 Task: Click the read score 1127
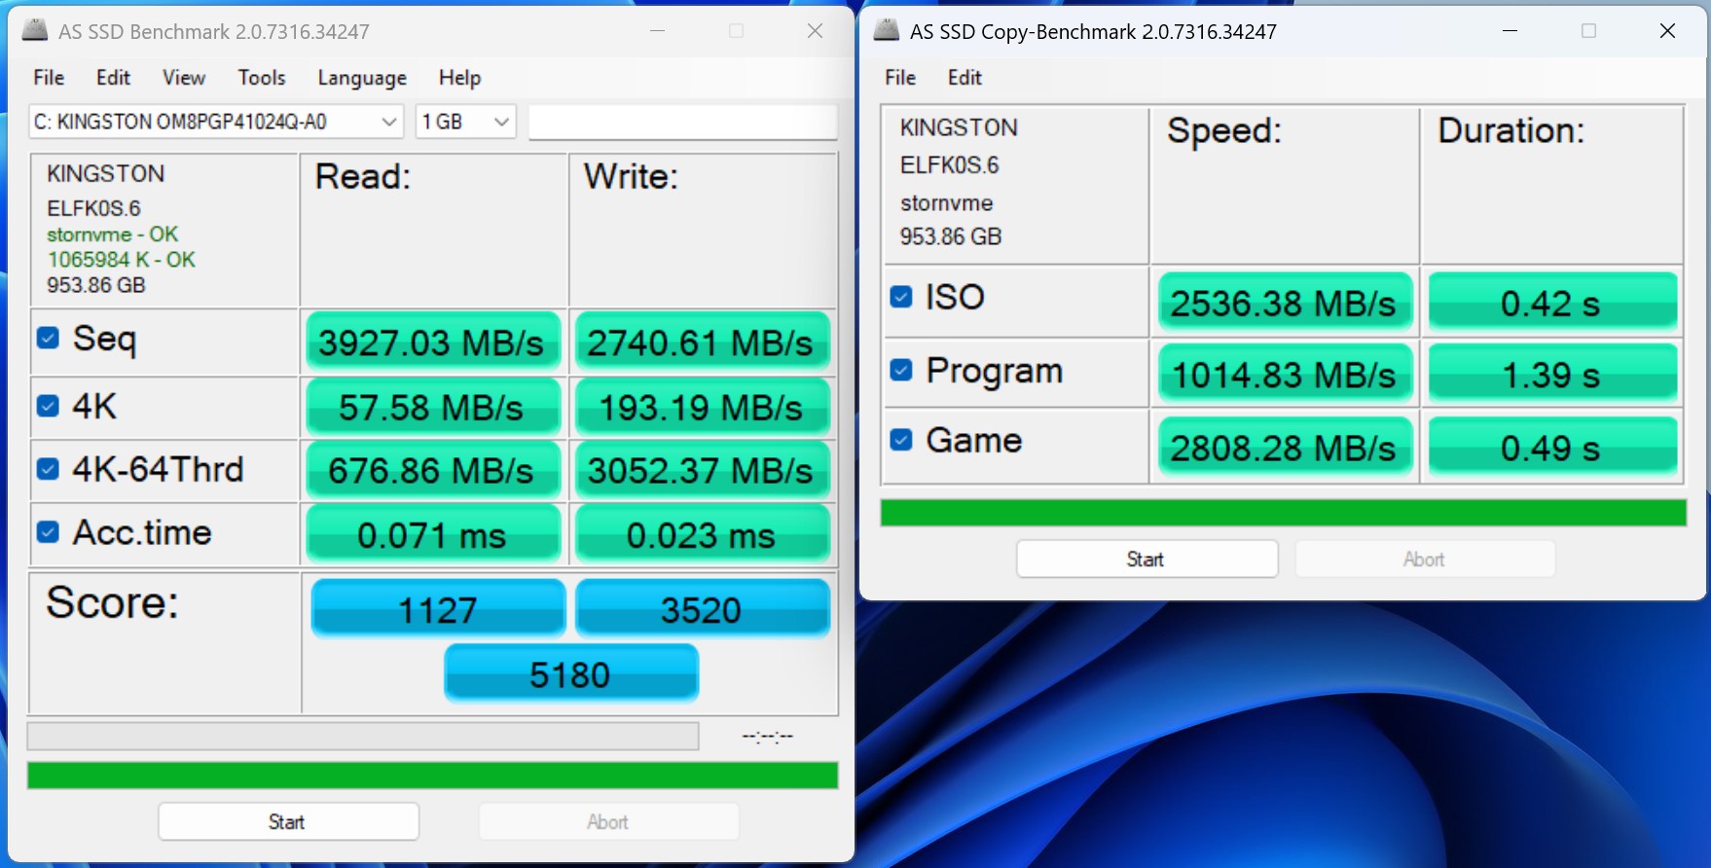(438, 609)
